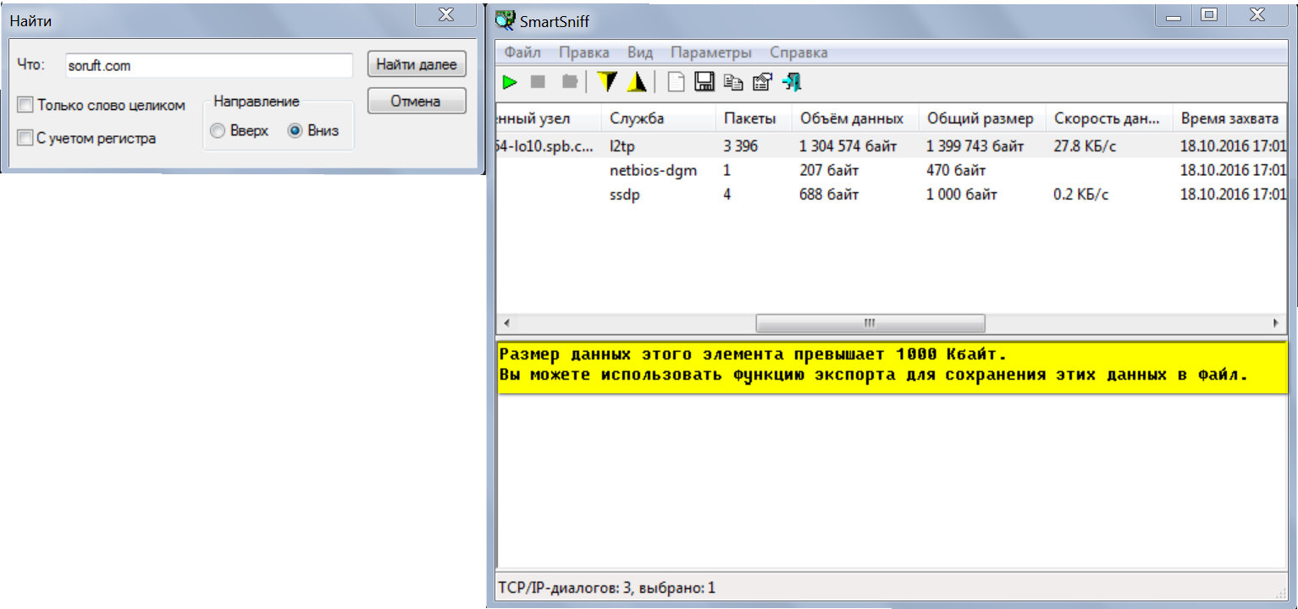Viewport: 1298px width, 609px height.
Task: Sort by the 'Пакеты' column header
Action: click(749, 118)
